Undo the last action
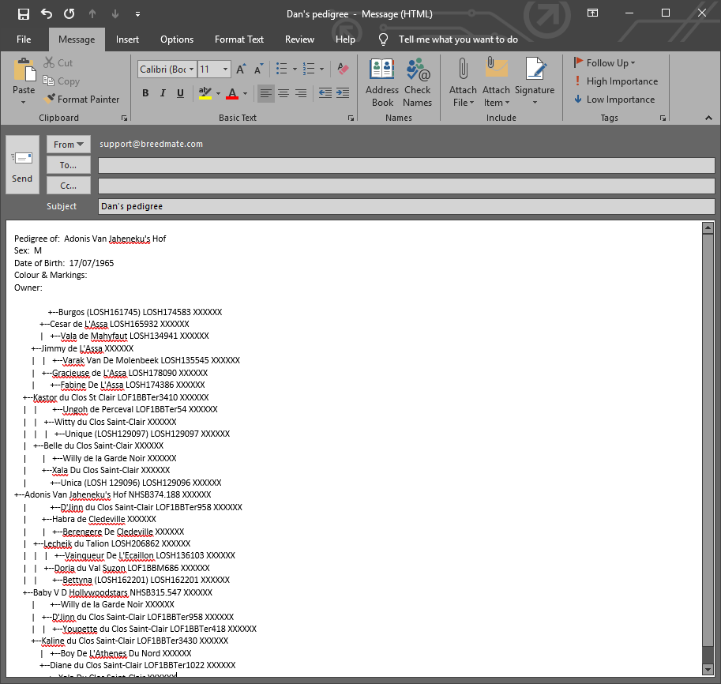 pyautogui.click(x=47, y=13)
